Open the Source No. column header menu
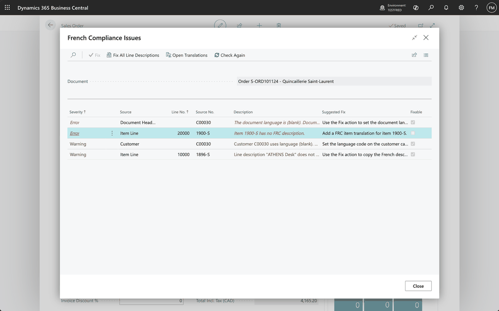Viewport: 499px width, 311px height. (205, 112)
